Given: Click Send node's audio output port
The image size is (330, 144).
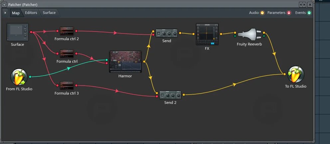Looking at the screenshot, I should click(x=180, y=33).
